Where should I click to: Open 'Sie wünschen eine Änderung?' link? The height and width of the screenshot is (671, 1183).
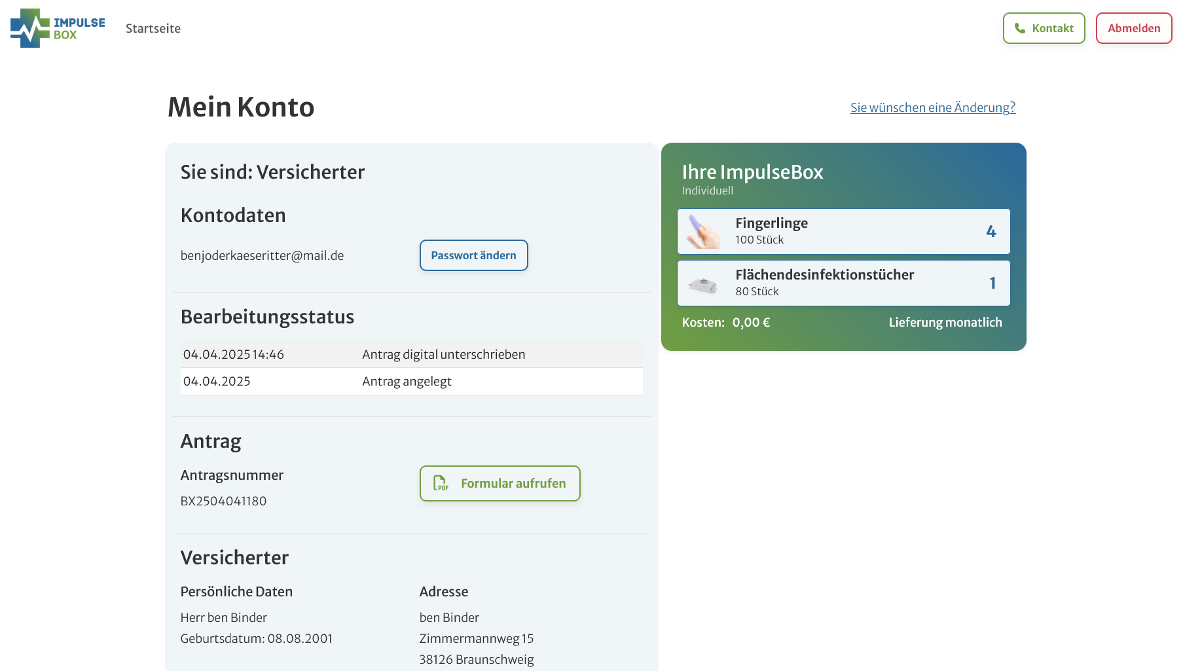pos(932,107)
